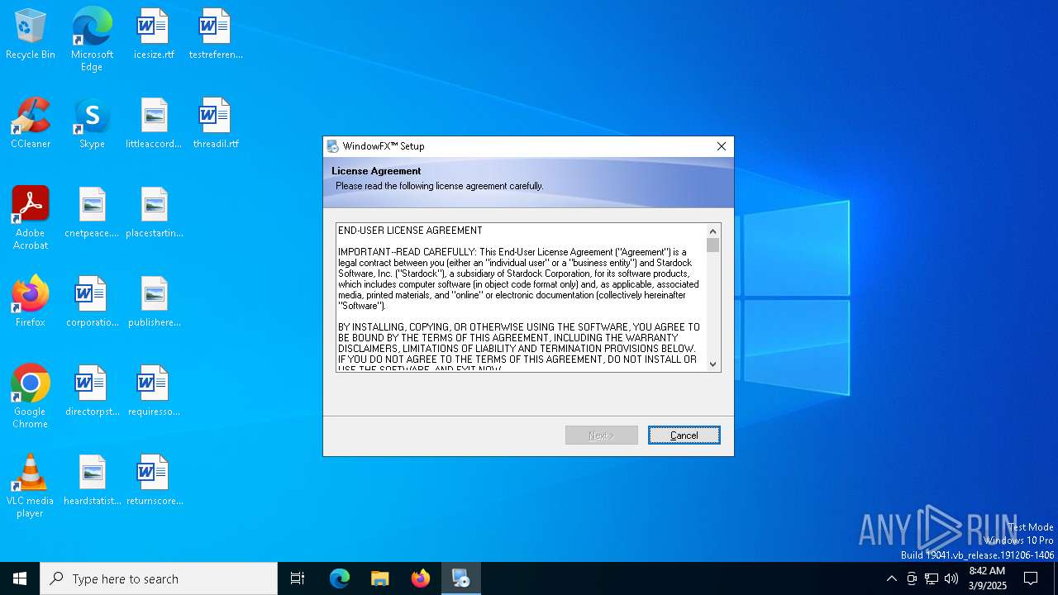1058x595 pixels.
Task: Show hidden system tray icons
Action: point(891,578)
